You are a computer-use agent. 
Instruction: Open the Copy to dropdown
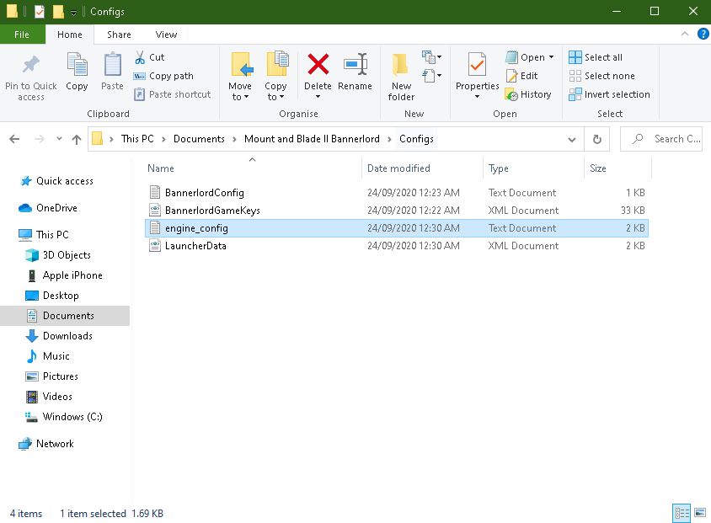click(x=275, y=76)
